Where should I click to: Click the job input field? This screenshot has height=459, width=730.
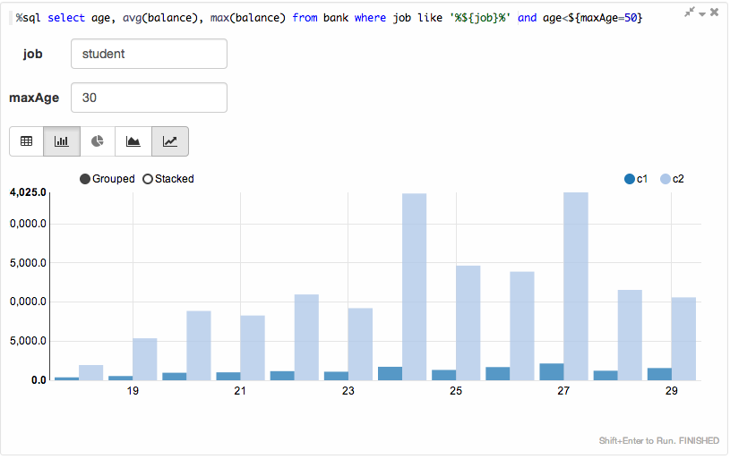click(149, 54)
